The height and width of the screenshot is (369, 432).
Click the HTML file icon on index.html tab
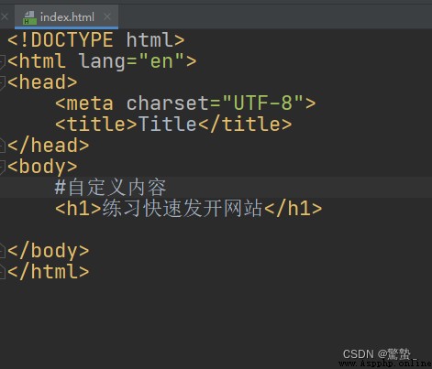coord(29,17)
